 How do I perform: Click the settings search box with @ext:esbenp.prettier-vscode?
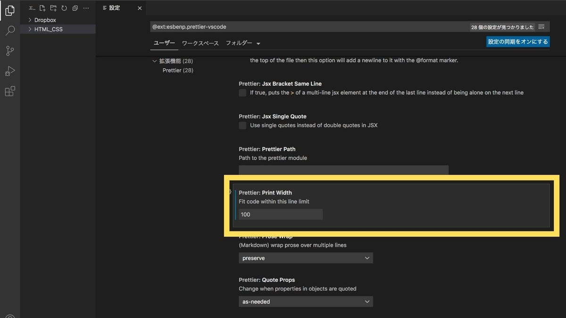coord(309,27)
